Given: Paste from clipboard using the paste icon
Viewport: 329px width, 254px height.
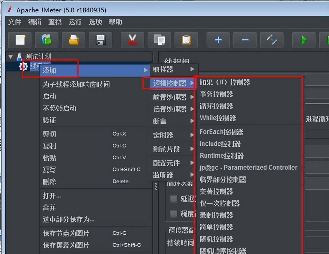Looking at the screenshot, I should pyautogui.click(x=186, y=40).
